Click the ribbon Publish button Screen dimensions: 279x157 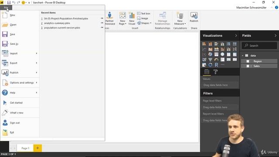point(194,17)
